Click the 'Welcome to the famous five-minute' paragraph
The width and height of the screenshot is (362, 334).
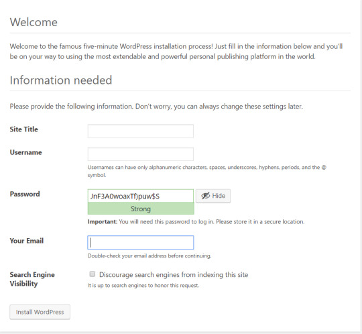point(176,51)
